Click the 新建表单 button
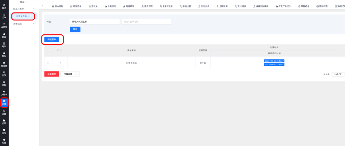This screenshot has height=146, width=345. coord(52,39)
